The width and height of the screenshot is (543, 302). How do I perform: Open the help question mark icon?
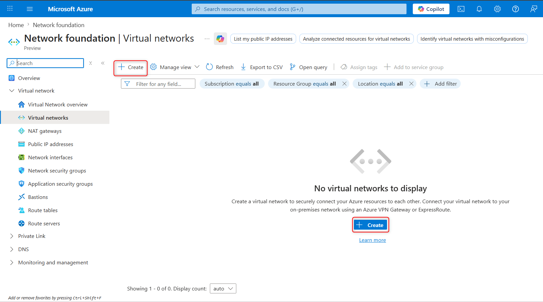point(516,9)
